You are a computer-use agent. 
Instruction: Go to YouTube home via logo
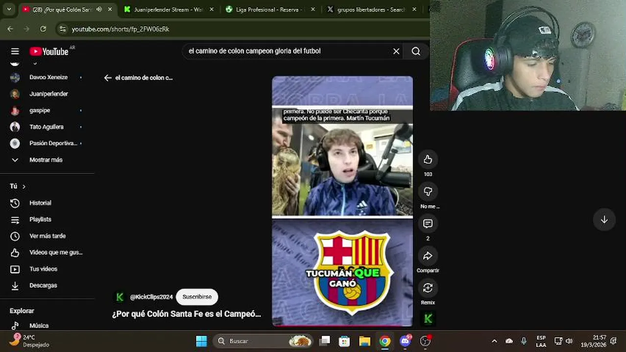(x=49, y=51)
